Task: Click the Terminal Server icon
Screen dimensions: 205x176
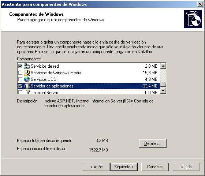Action: pos(28,92)
